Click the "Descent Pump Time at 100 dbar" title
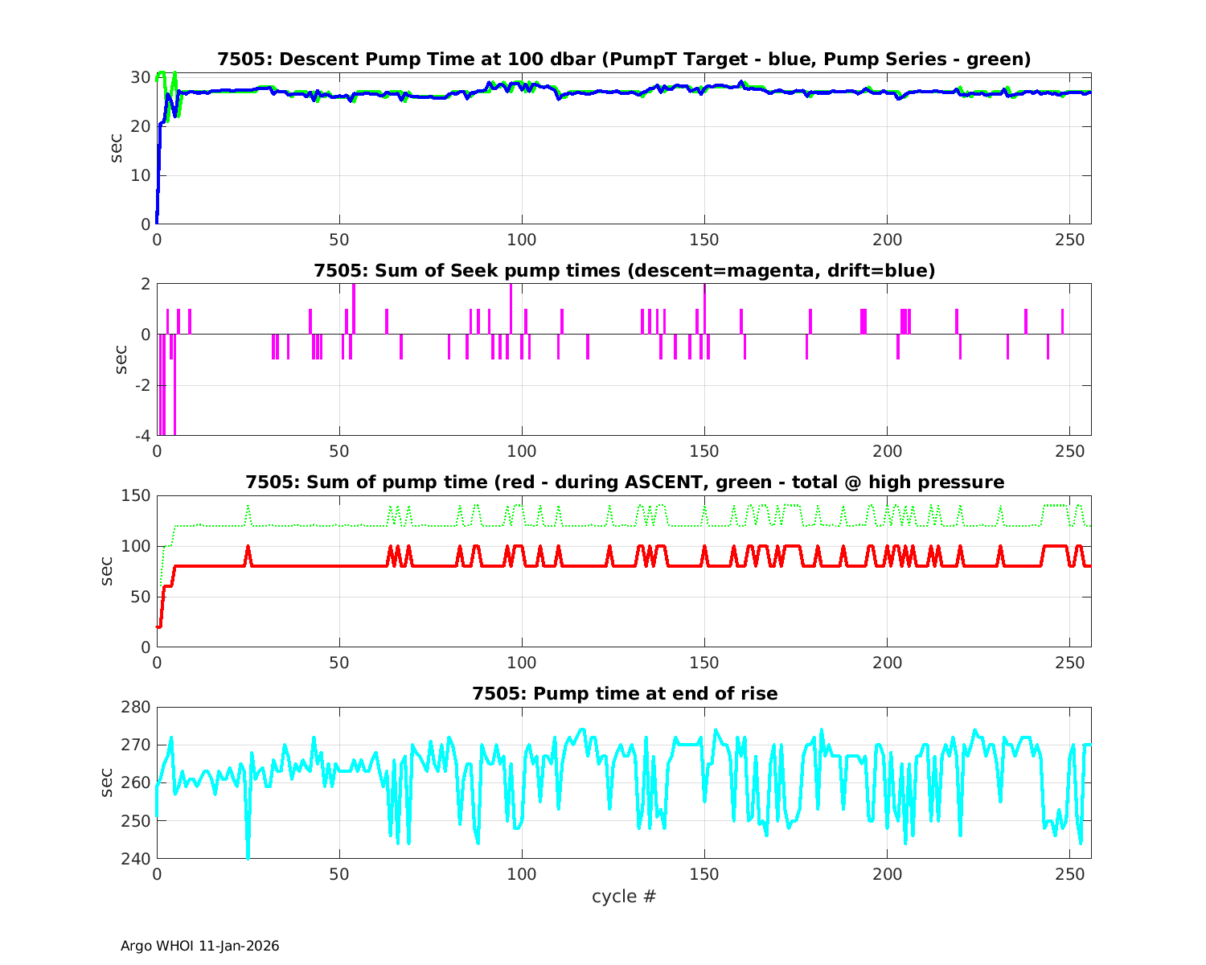The height and width of the screenshot is (965, 1206). [624, 60]
